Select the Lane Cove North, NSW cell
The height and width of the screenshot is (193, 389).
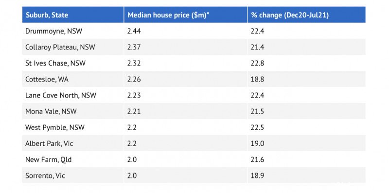click(x=73, y=95)
